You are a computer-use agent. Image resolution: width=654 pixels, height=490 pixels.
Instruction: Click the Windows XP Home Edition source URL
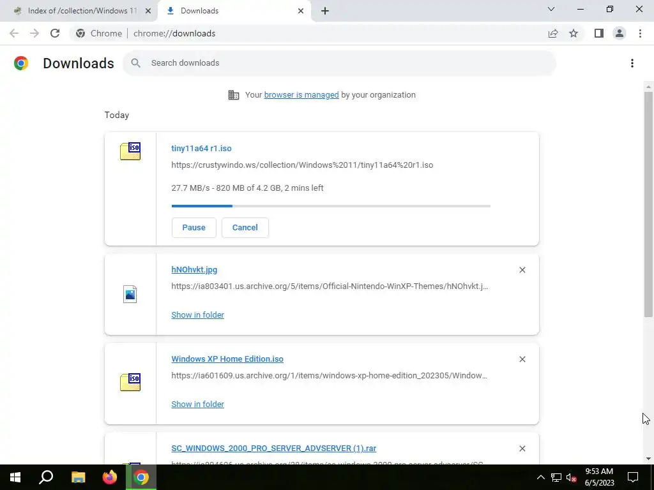pyautogui.click(x=329, y=375)
